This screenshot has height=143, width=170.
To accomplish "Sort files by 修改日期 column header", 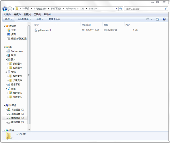I will 86,25.
